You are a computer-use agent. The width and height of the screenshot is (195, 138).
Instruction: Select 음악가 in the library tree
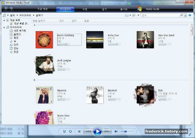click(x=17, y=34)
